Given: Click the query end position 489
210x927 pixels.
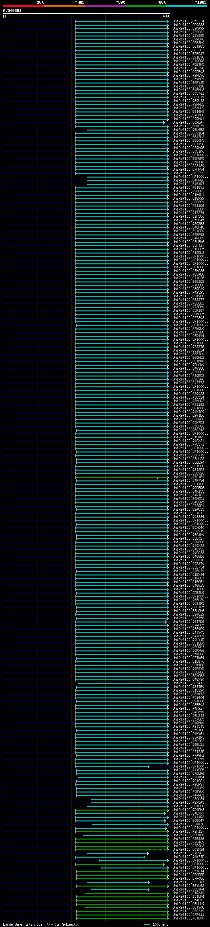Looking at the screenshot, I should click(165, 16).
